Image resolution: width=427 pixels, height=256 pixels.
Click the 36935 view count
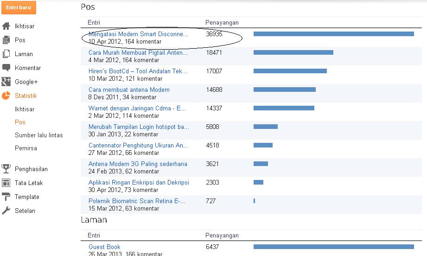click(214, 34)
